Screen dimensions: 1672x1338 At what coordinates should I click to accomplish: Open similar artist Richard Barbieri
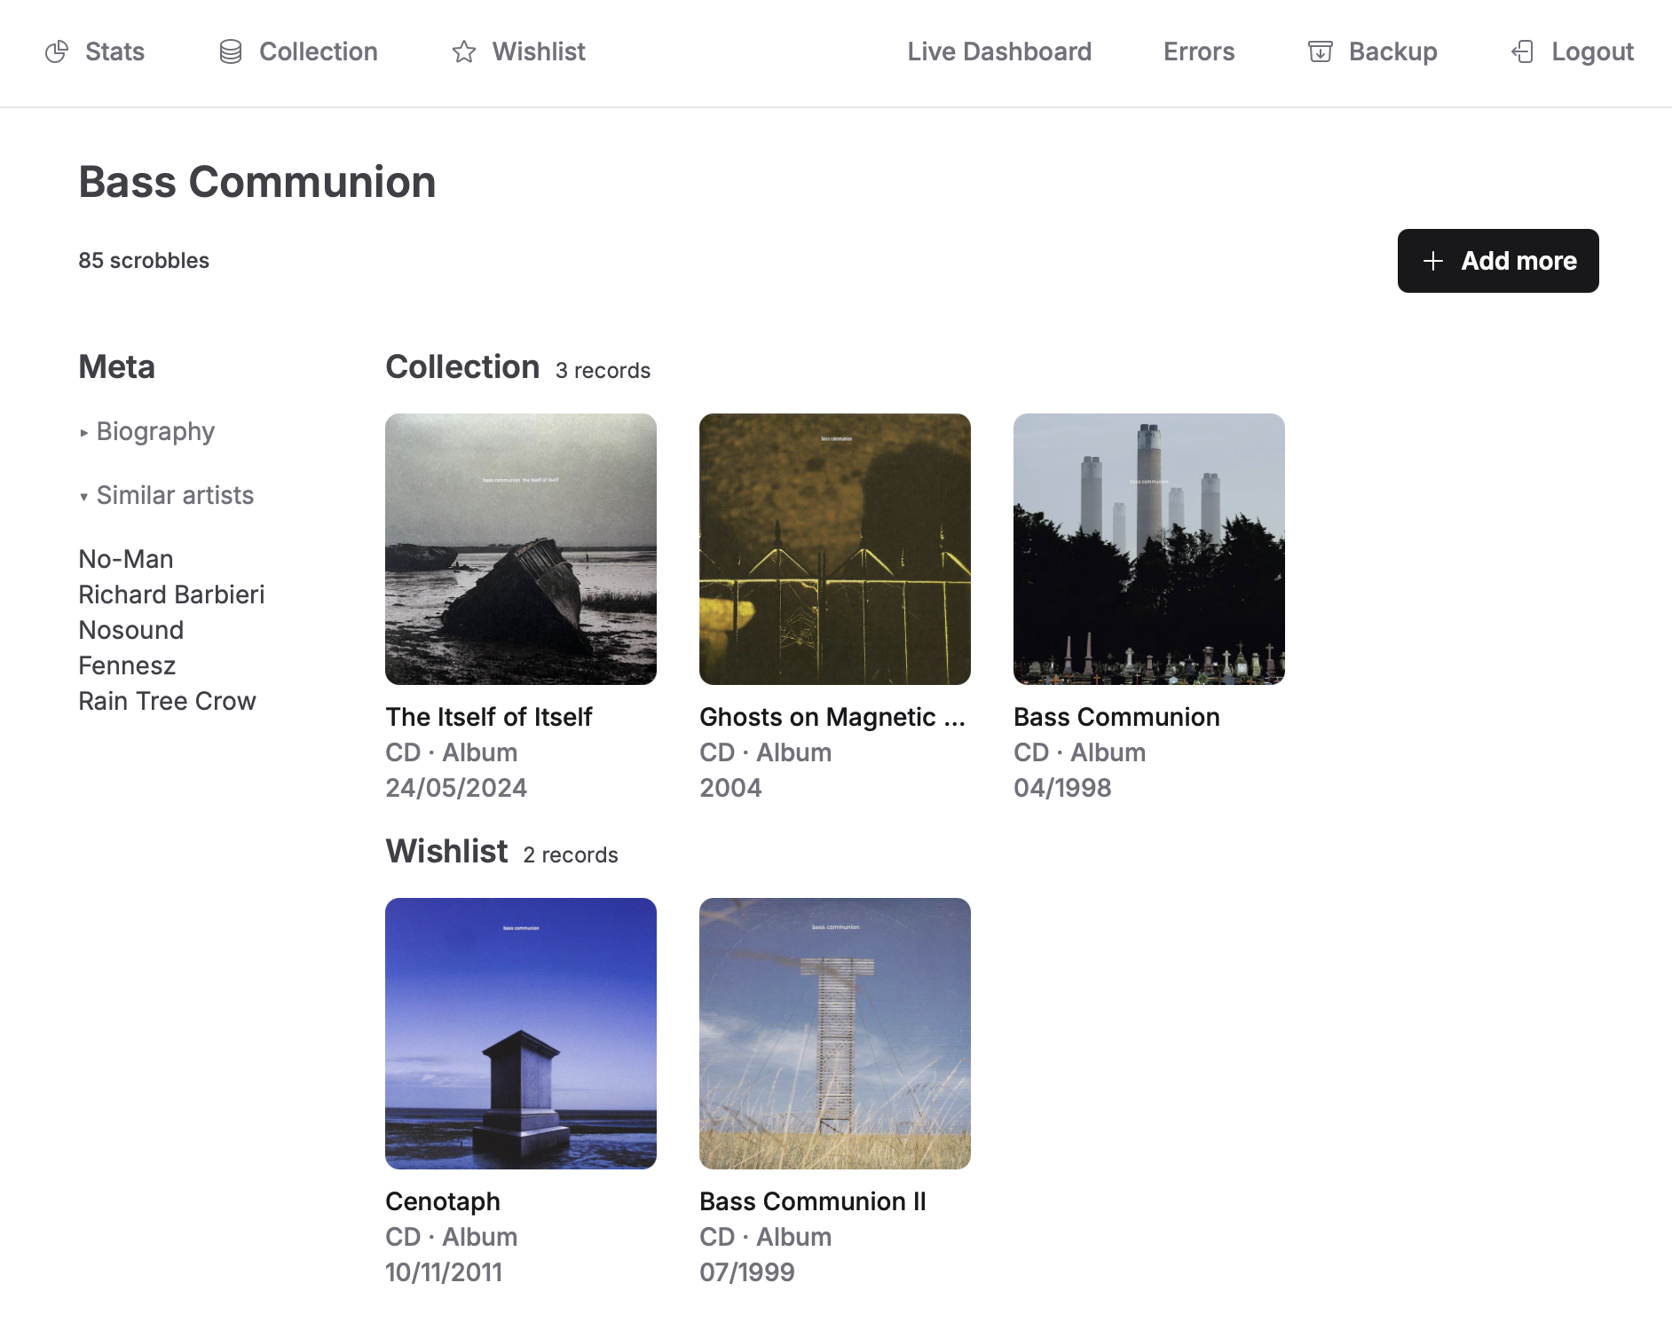(171, 594)
